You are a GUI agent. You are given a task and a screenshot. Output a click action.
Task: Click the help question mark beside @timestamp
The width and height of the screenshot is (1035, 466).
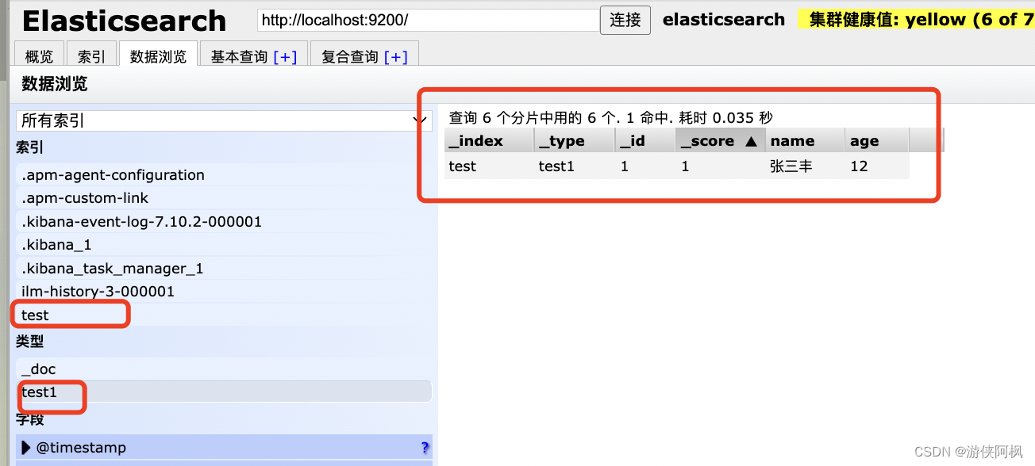425,448
